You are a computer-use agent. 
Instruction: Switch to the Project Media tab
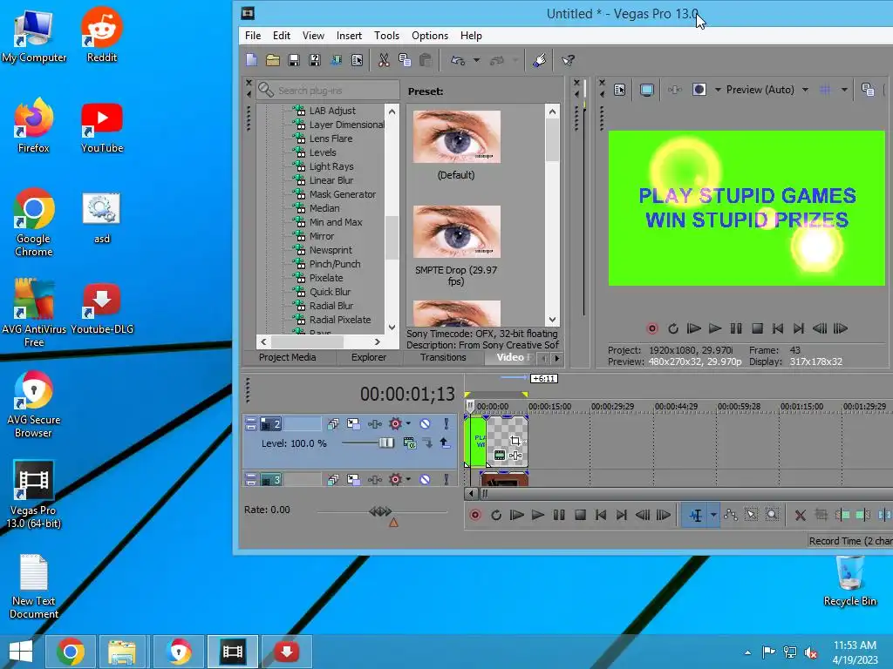point(288,357)
